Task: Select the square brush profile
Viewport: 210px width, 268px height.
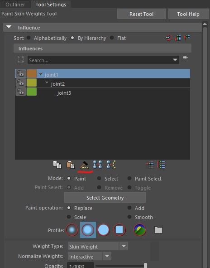Action: [x=119, y=230]
